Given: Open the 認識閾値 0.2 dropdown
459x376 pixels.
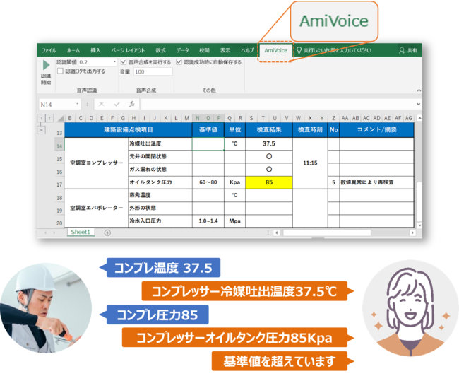Looking at the screenshot, I should tap(114, 62).
